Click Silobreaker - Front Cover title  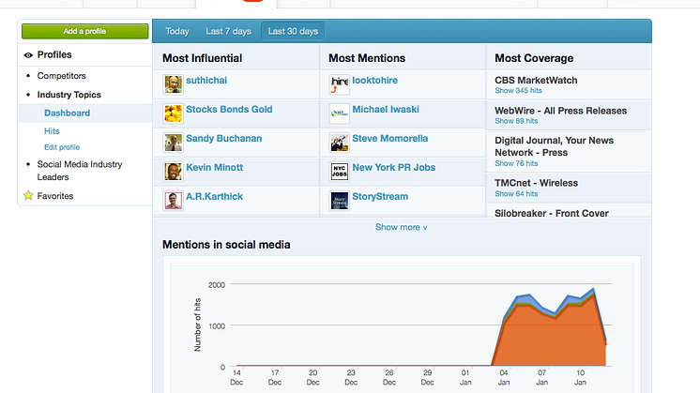[x=552, y=213]
